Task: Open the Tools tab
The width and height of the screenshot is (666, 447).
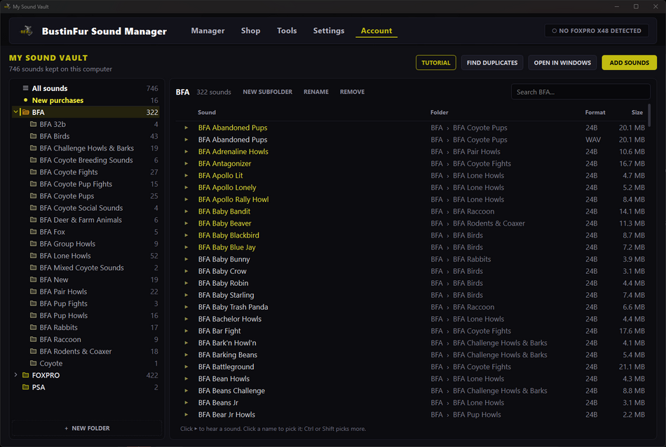Action: [x=287, y=31]
